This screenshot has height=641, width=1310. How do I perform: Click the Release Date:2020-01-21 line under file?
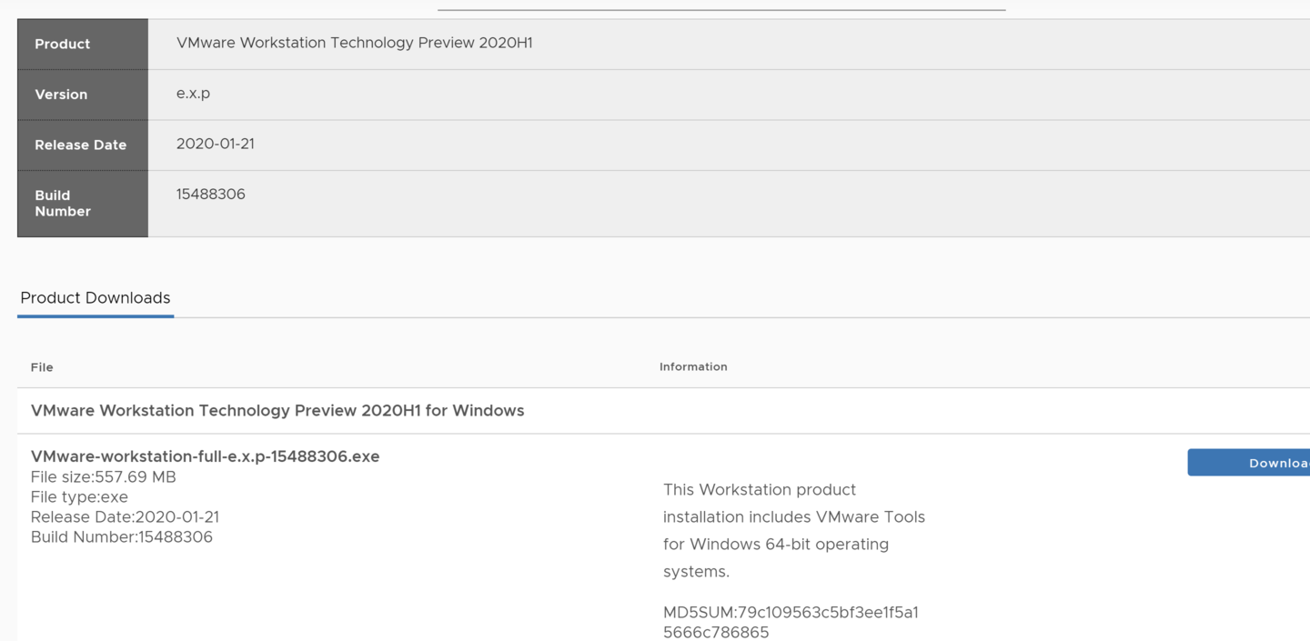[125, 517]
